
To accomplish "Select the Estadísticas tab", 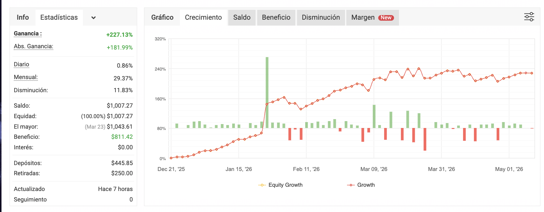I will (x=59, y=17).
